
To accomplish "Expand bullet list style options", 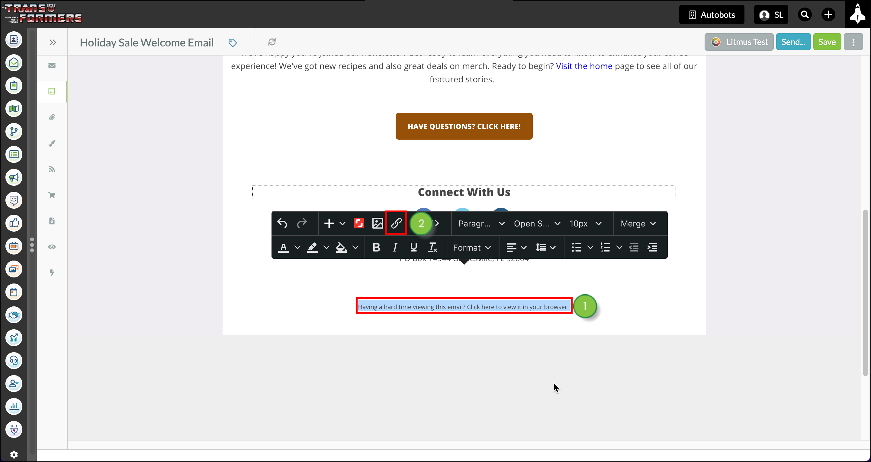I will [590, 248].
